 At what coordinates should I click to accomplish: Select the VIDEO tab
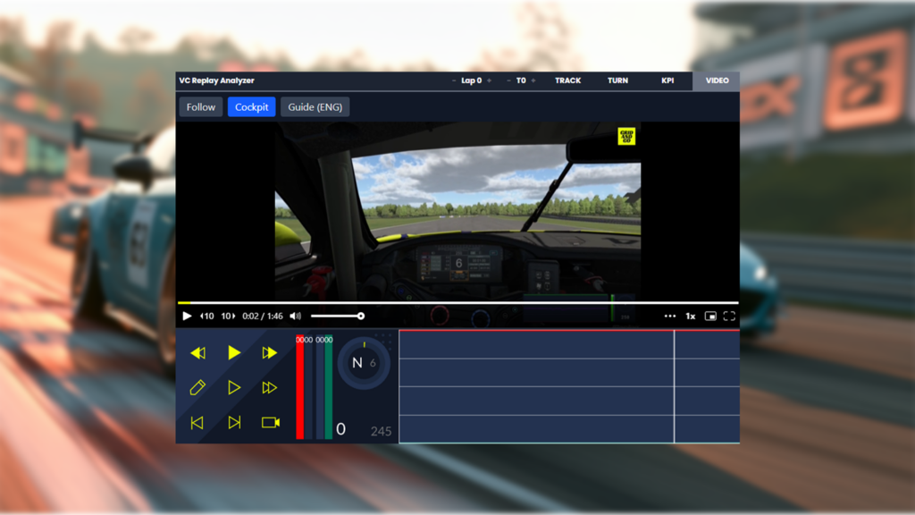pyautogui.click(x=717, y=80)
